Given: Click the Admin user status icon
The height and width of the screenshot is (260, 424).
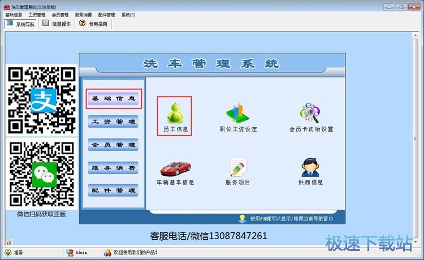Looking at the screenshot, I should coord(70,253).
